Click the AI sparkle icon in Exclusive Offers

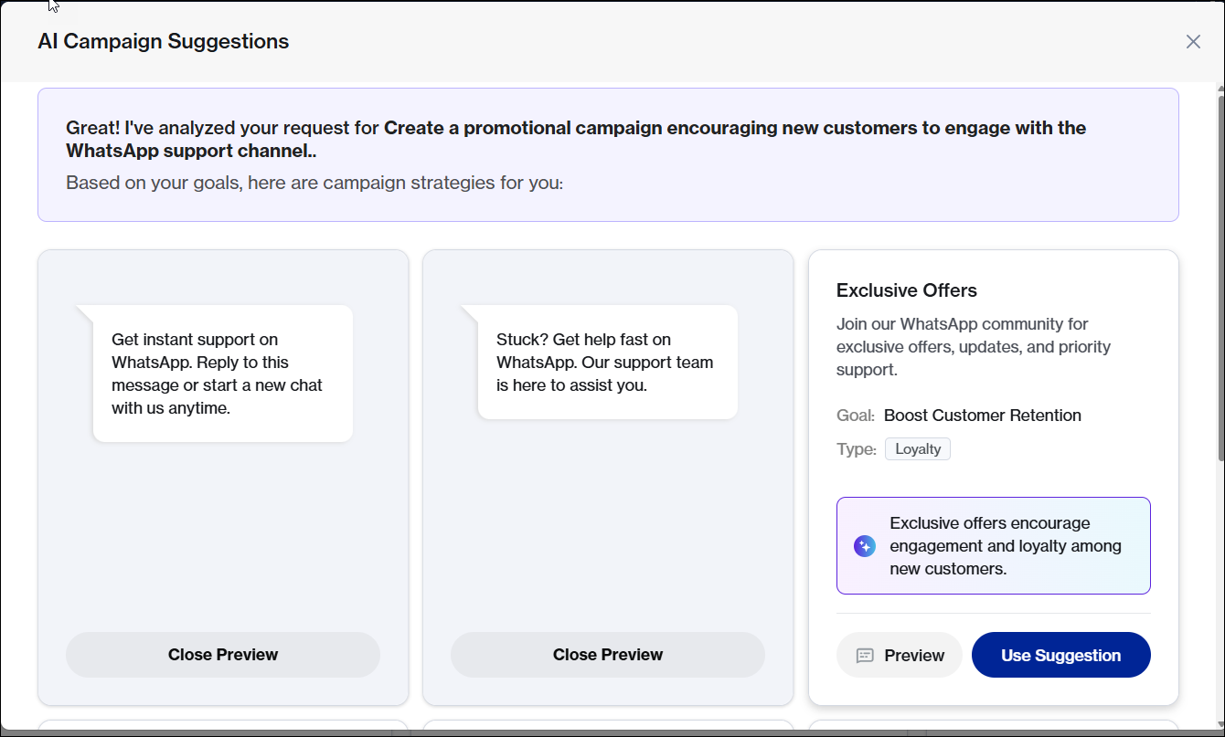[x=865, y=546]
